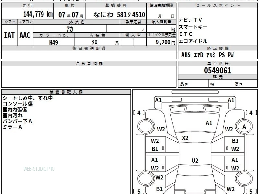The image size is (259, 194).
Task: Select the 走行 column header
Action: coord(28,5)
